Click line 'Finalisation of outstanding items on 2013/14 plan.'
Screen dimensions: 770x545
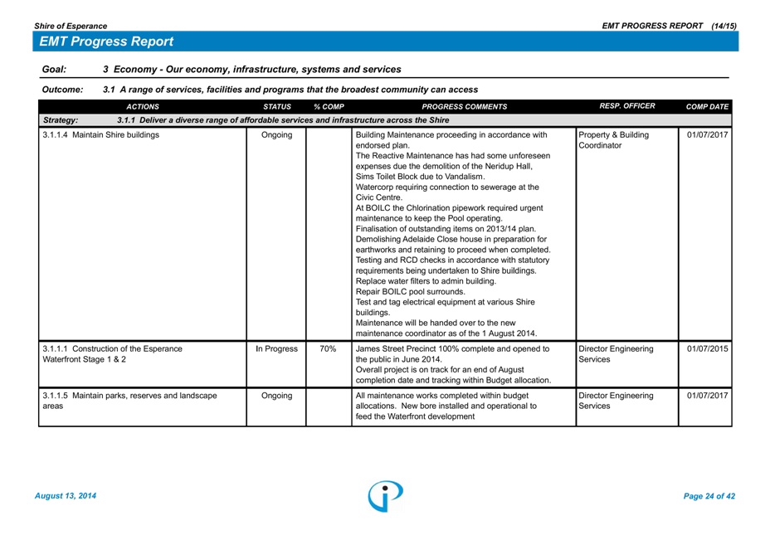(x=446, y=229)
